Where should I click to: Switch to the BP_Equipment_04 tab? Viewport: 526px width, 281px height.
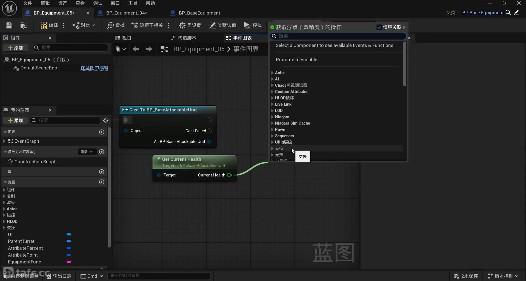pos(126,13)
